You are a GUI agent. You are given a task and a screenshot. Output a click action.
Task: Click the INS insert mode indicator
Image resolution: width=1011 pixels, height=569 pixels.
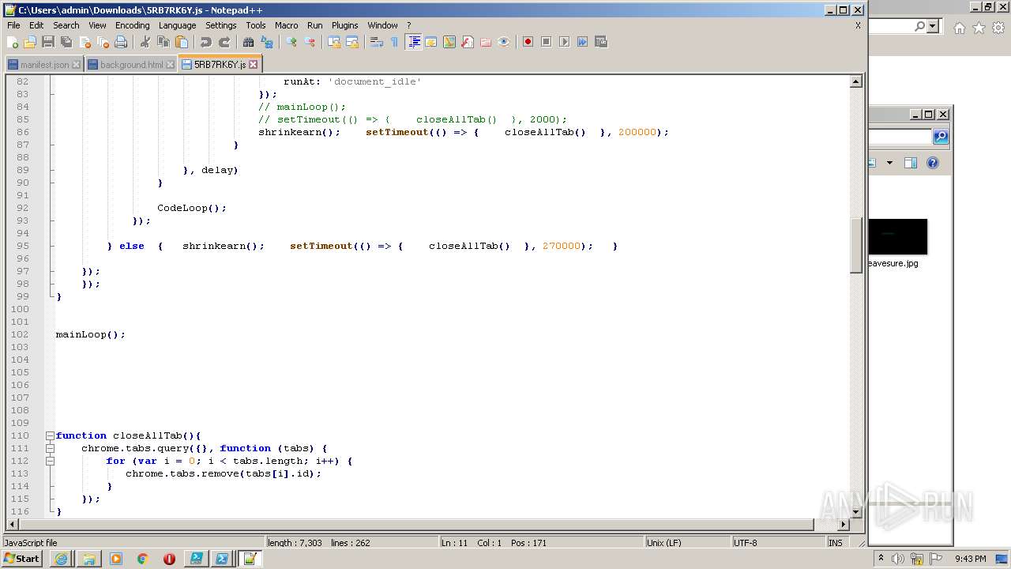click(x=835, y=543)
